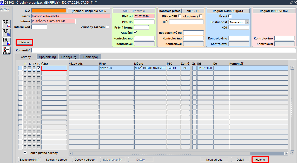Click the Název field Kladívko a Kovadlinka
This screenshot has width=297, height=163.
(71, 16)
